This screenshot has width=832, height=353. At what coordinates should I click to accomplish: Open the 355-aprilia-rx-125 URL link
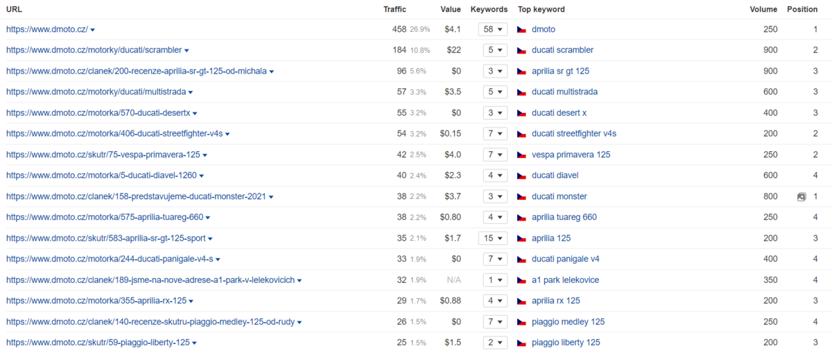[x=96, y=301]
